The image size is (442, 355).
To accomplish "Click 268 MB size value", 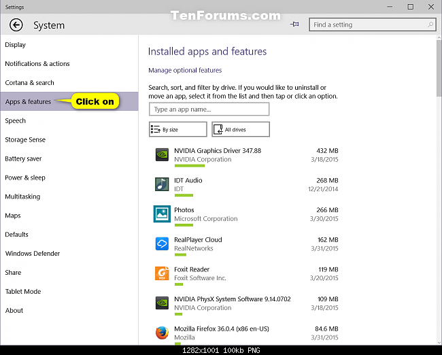I will tap(327, 180).
